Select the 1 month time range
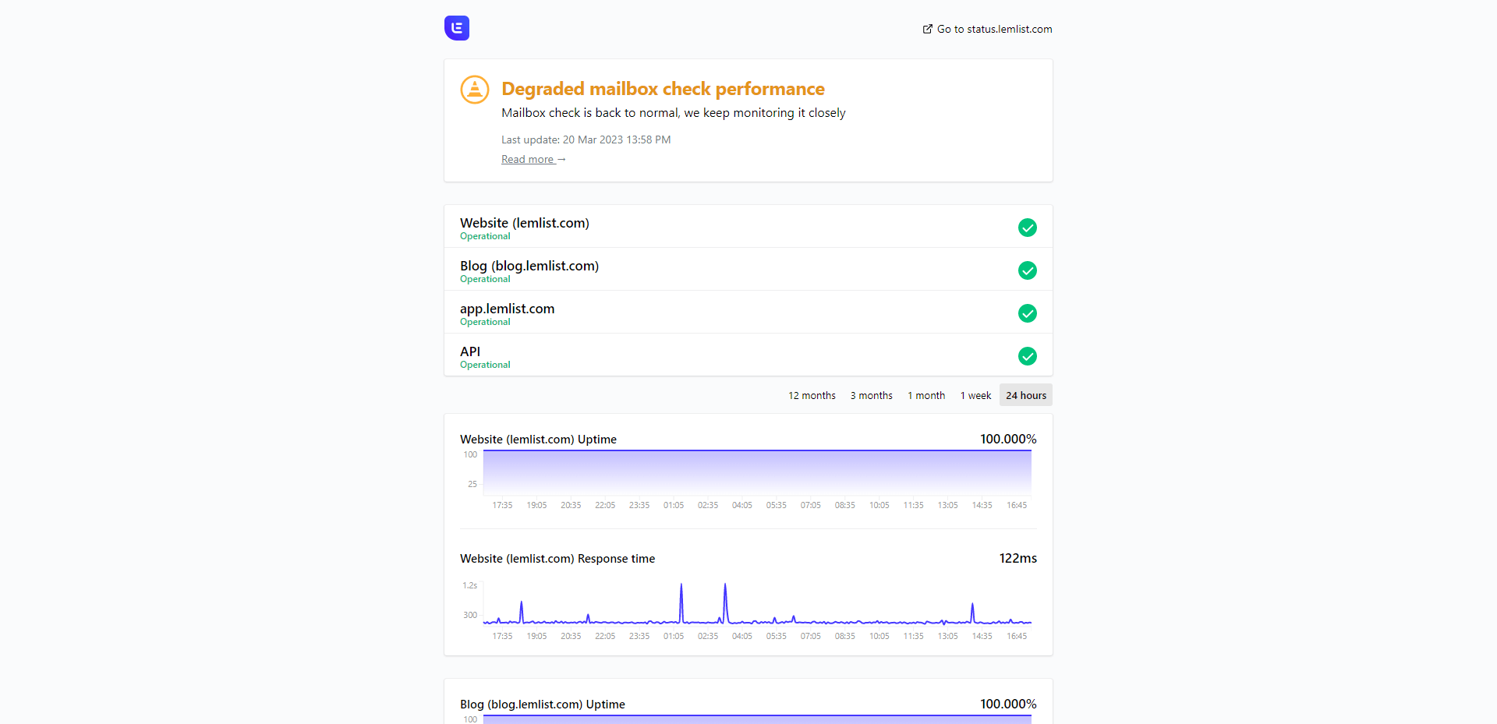The width and height of the screenshot is (1497, 724). click(926, 395)
